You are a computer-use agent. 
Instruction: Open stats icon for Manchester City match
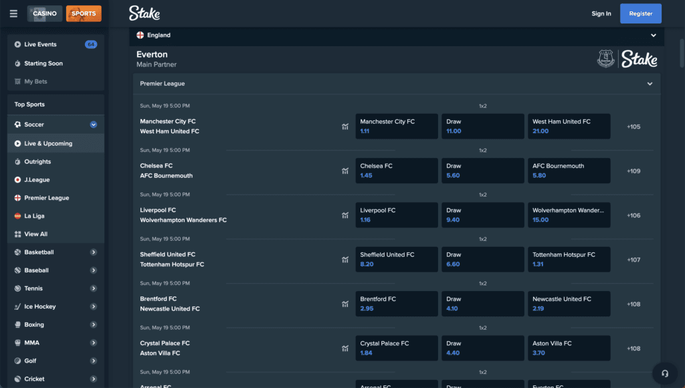[345, 126]
